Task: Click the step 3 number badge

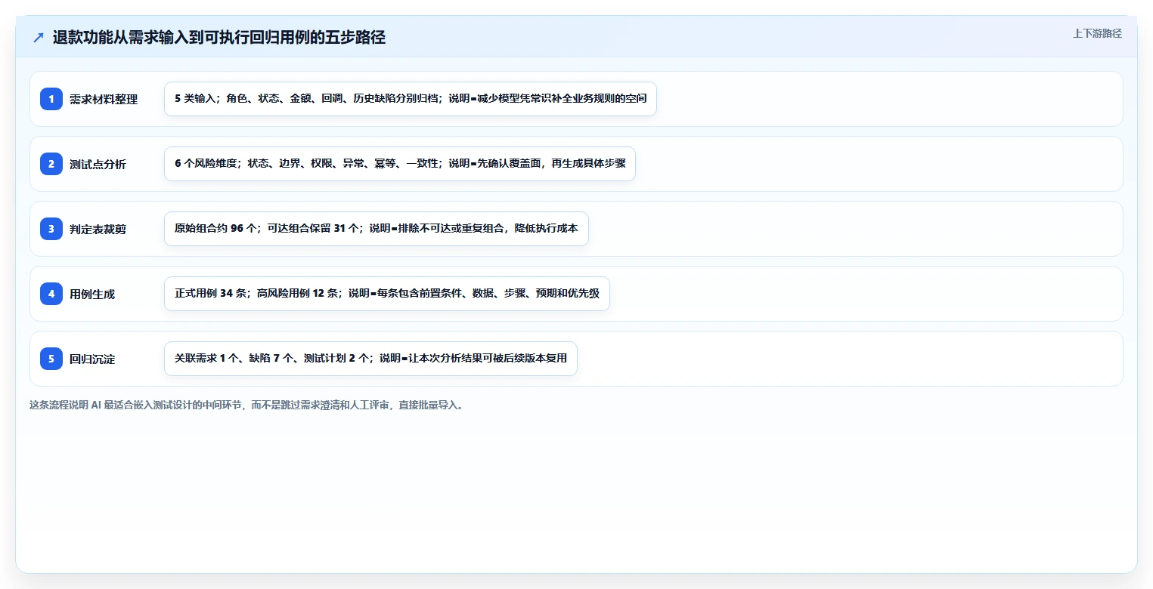Action: pyautogui.click(x=51, y=229)
